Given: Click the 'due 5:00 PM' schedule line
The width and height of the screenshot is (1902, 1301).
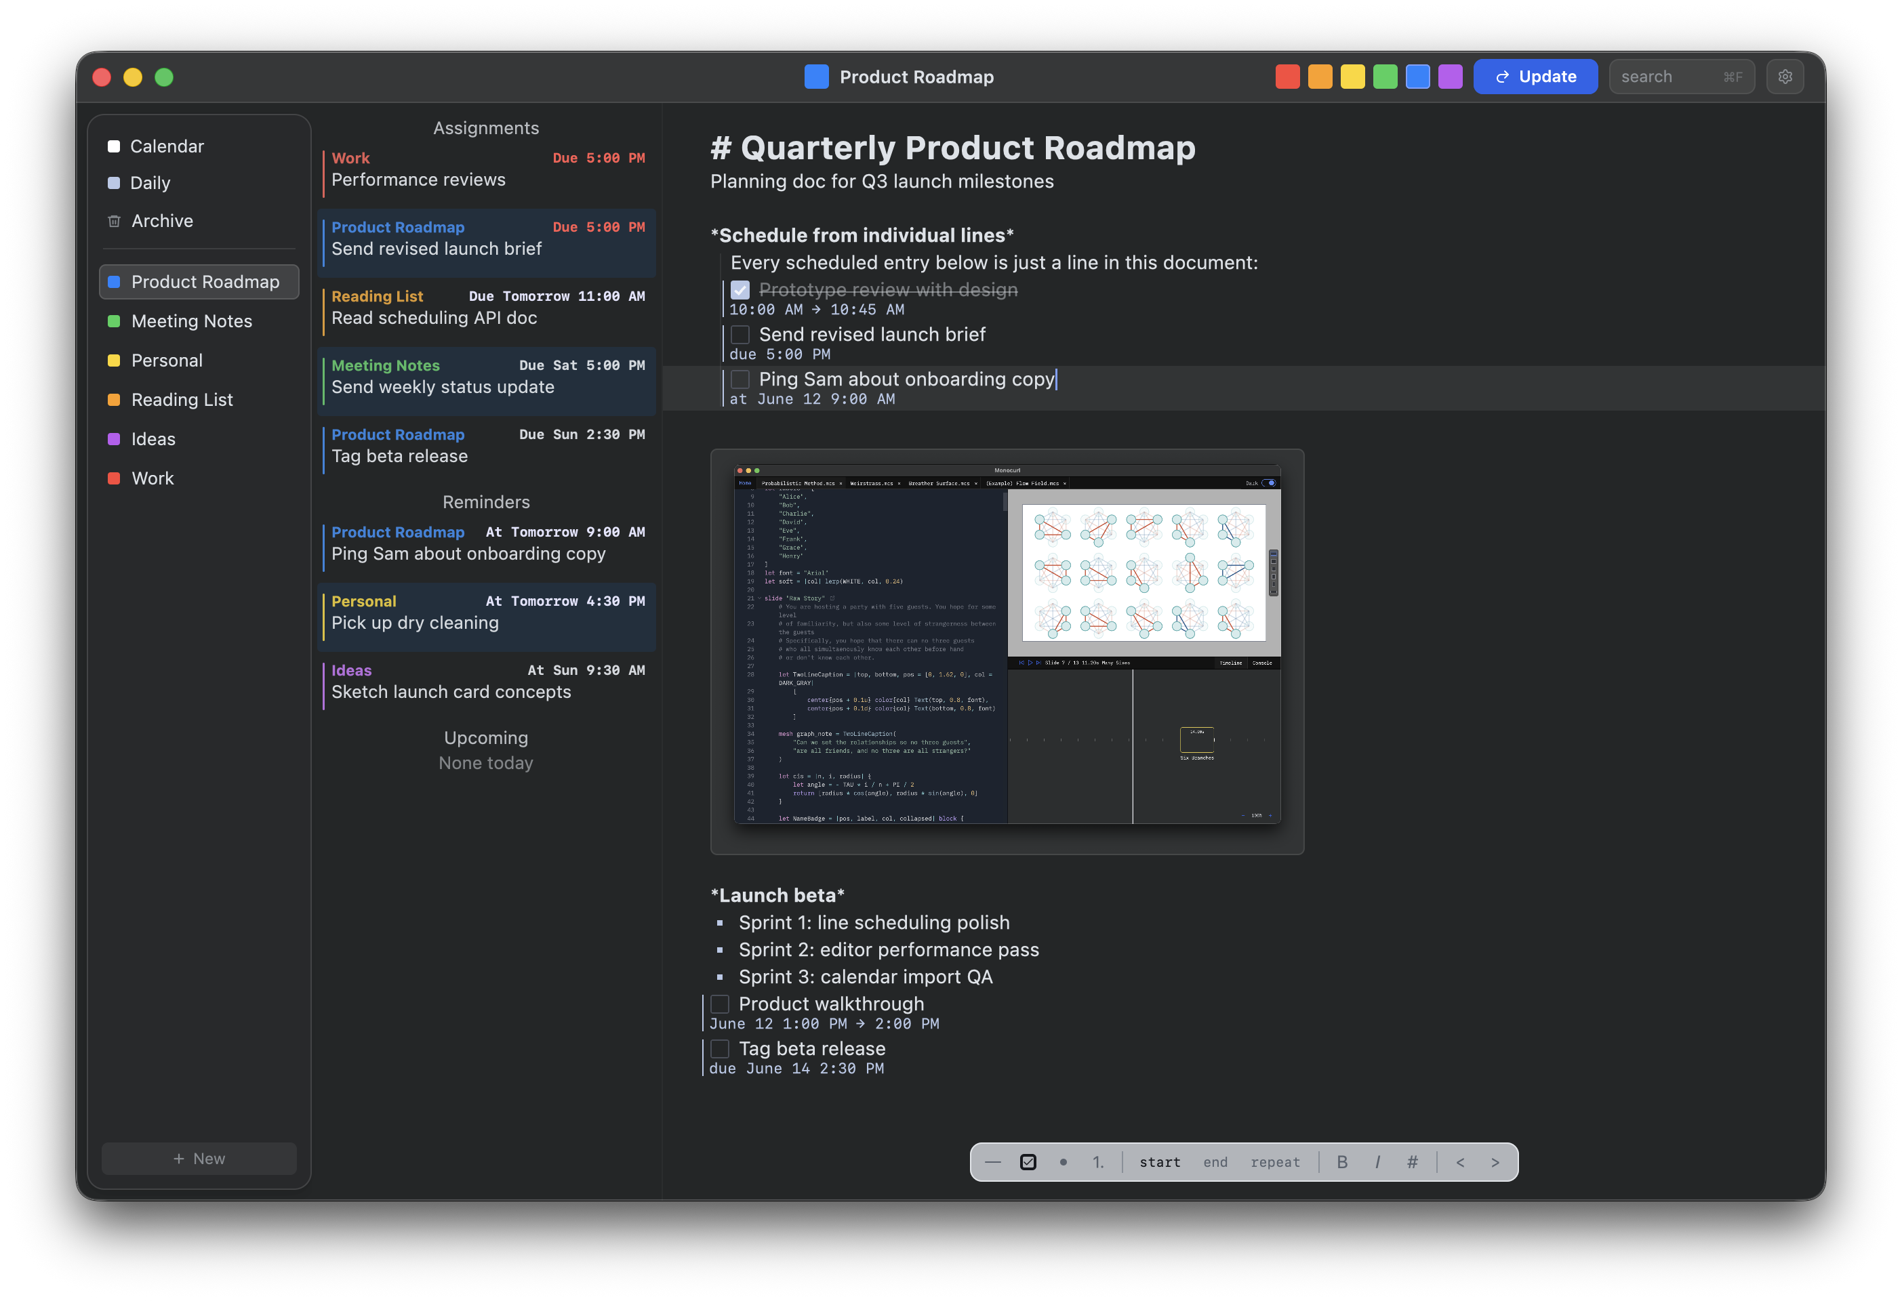Looking at the screenshot, I should 779,354.
